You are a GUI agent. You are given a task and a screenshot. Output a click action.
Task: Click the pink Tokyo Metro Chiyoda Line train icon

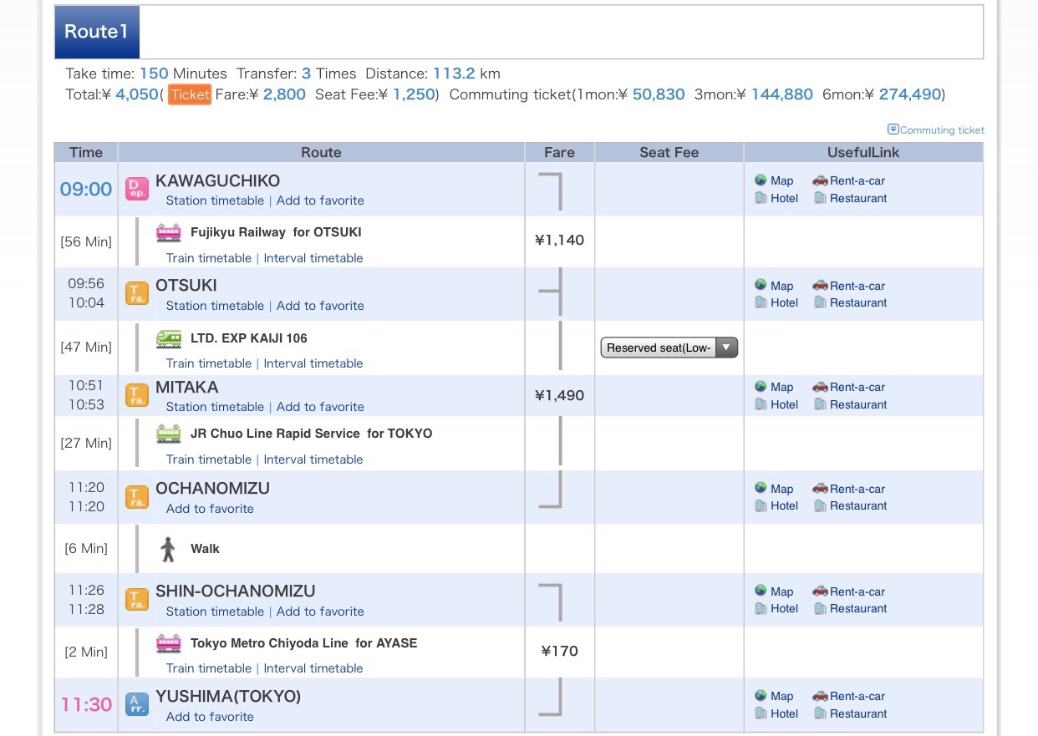point(169,643)
